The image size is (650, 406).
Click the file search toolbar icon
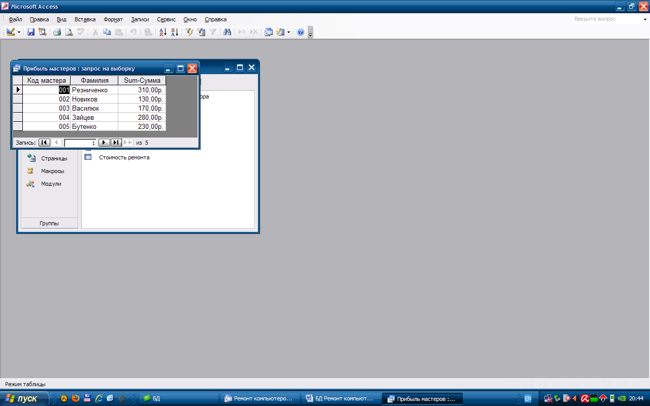tap(42, 32)
